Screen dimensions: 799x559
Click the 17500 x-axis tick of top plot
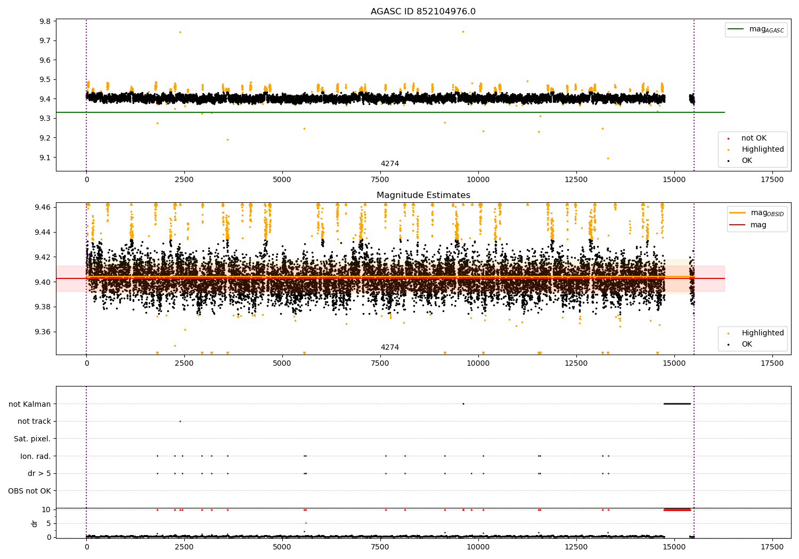tap(772, 180)
